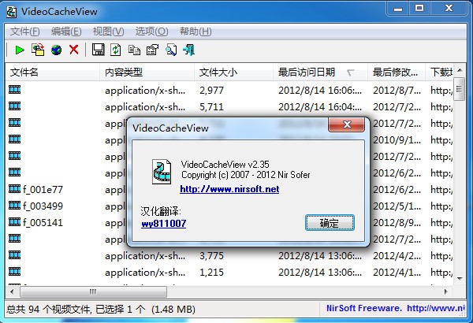Click the red X delete icon
Viewport: 473px width, 323px height.
(x=74, y=50)
